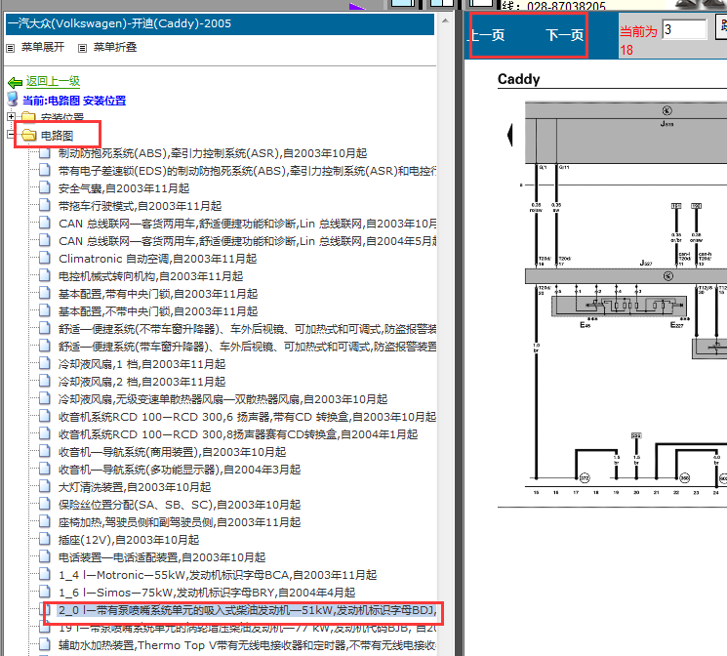Image resolution: width=727 pixels, height=656 pixels.
Task: Open 带拖车行驶模式,自2003年11月起
Action: tap(140, 206)
